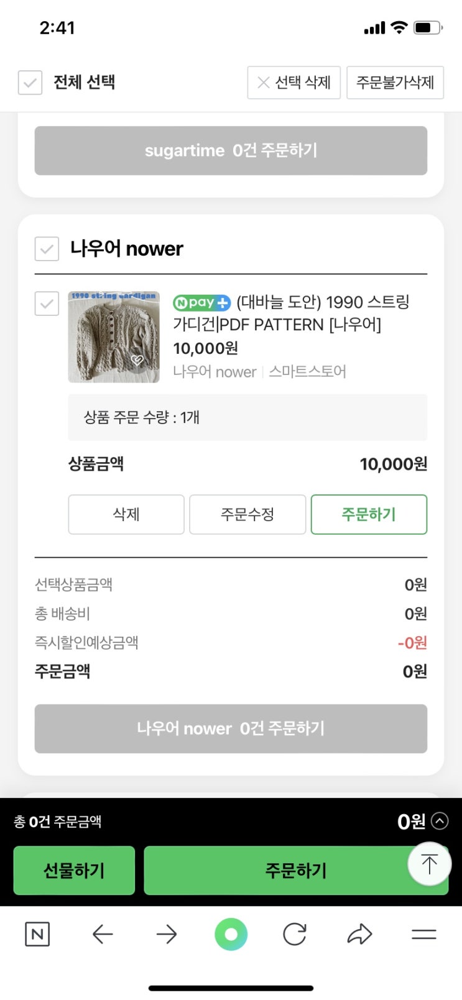462x1000 pixels.
Task: Expand the total order amount chevron
Action: (x=440, y=821)
